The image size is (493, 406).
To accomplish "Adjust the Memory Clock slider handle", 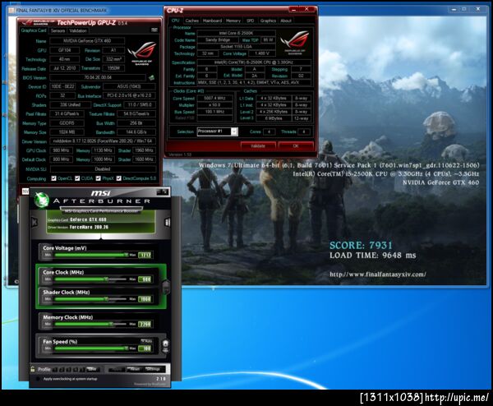I will (111, 324).
